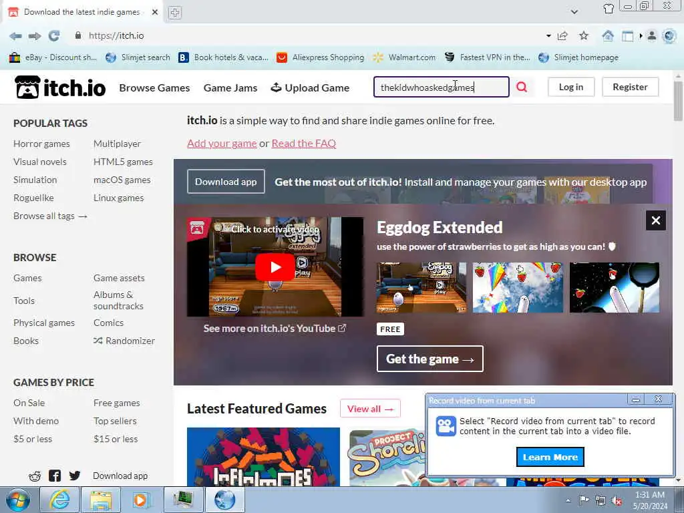The image size is (684, 513).
Task: Open the $5 or less filter
Action: click(x=33, y=439)
